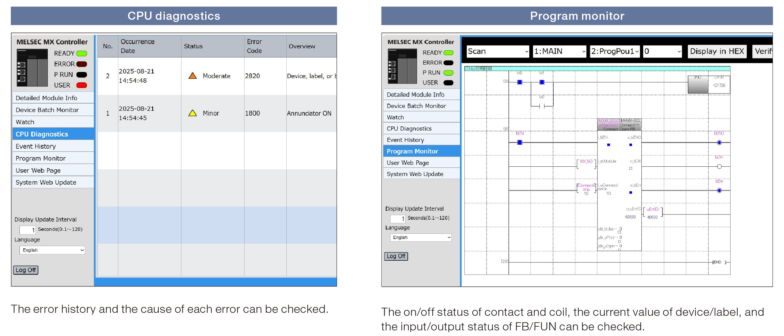Open Language dropdown in CPU diagnostics panel
This screenshot has height=336, width=784.
[52, 250]
